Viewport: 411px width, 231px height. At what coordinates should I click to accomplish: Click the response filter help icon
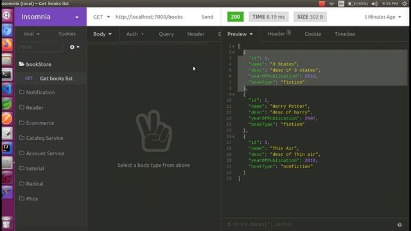pos(399,225)
